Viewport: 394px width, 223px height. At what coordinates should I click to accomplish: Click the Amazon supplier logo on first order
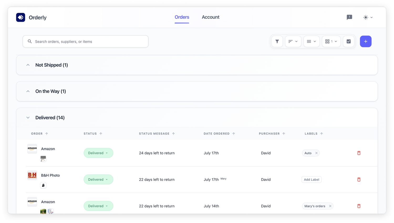click(32, 148)
